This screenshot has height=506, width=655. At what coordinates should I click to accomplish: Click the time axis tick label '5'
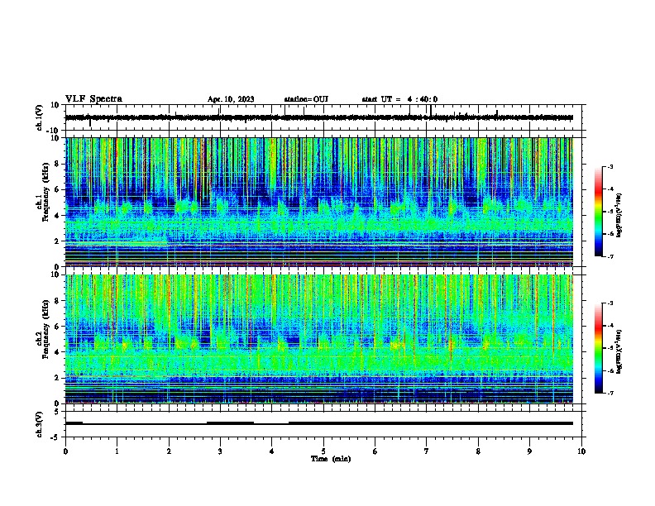click(323, 451)
